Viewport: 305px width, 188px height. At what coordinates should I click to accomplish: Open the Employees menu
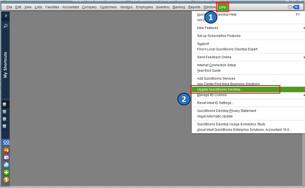144,7
